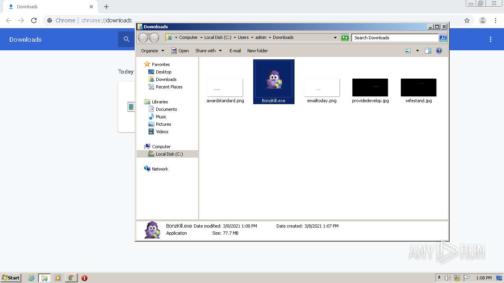Click network tray icon
Image resolution: width=504 pixels, height=283 pixels.
pos(457,278)
